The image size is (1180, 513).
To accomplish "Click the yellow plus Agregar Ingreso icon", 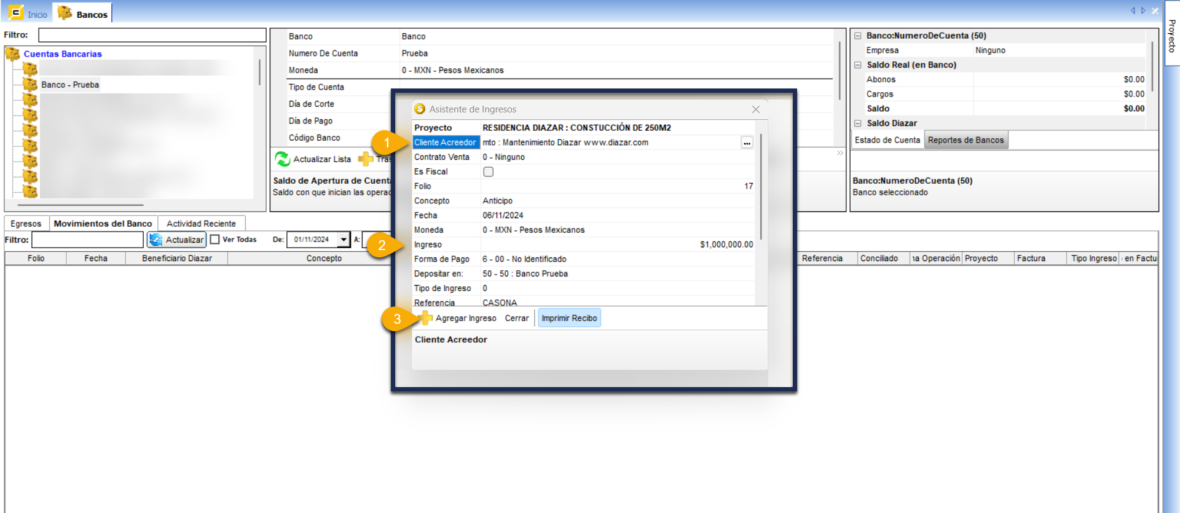I will tap(425, 318).
